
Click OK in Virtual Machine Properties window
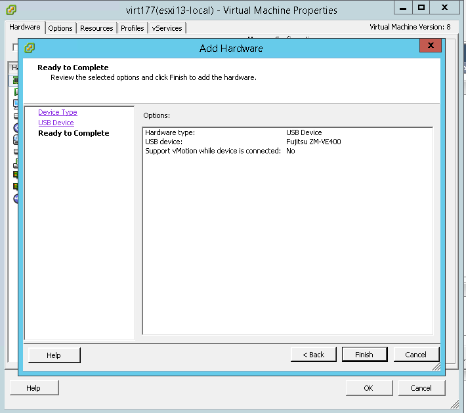(x=369, y=388)
